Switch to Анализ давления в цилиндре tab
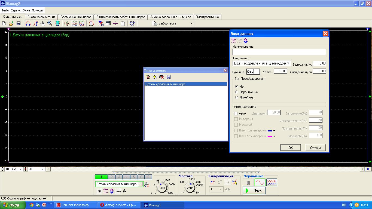The width and height of the screenshot is (372, 209). click(171, 17)
